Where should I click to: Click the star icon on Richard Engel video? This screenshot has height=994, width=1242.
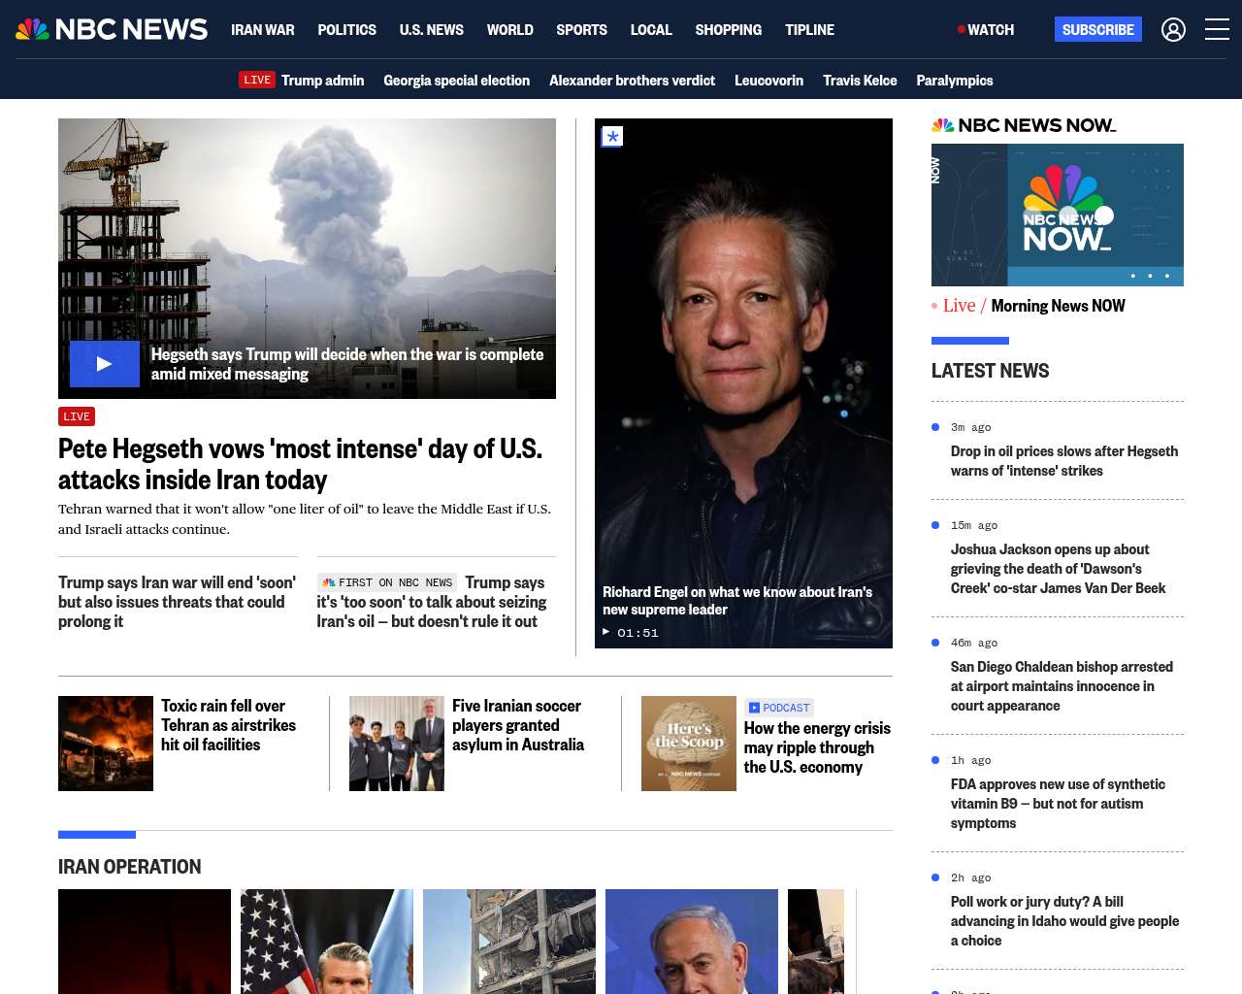click(612, 137)
